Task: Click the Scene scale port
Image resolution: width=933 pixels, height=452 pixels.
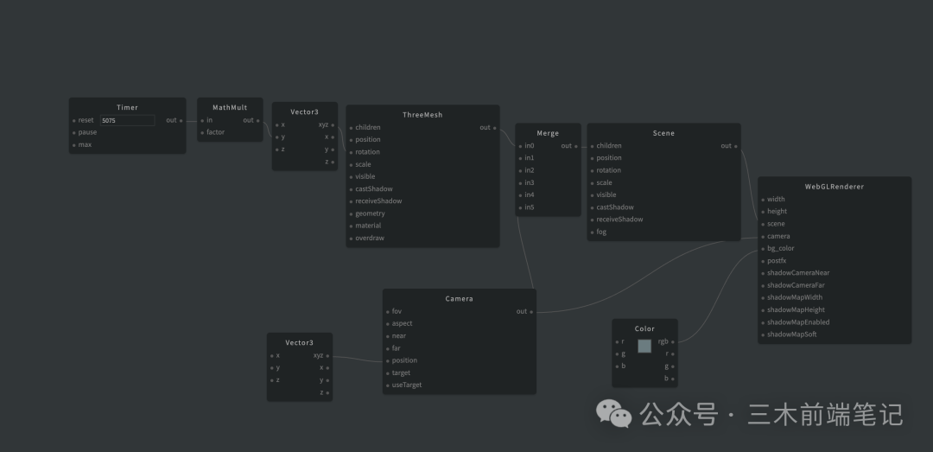Action: [x=592, y=183]
